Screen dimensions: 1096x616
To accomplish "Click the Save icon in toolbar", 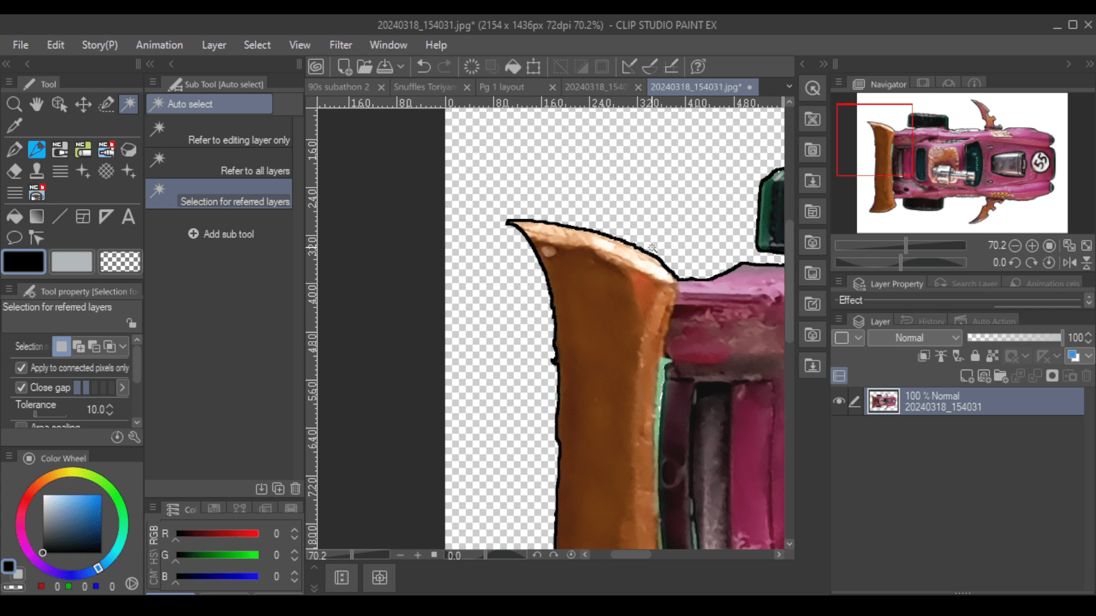I will (x=385, y=67).
